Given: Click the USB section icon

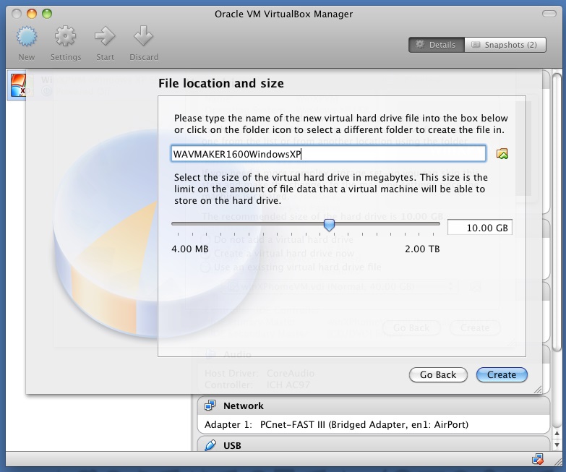Looking at the screenshot, I should (x=210, y=445).
